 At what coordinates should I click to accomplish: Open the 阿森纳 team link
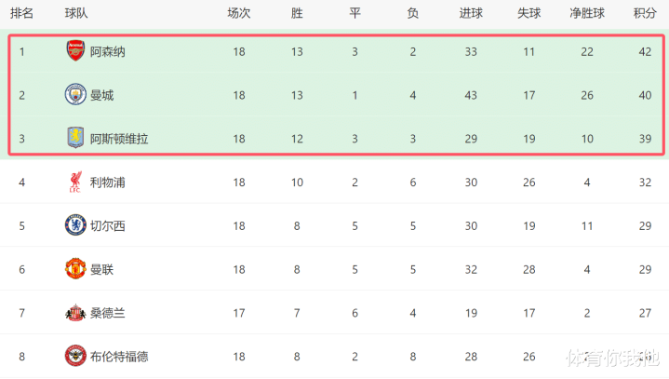pos(108,51)
